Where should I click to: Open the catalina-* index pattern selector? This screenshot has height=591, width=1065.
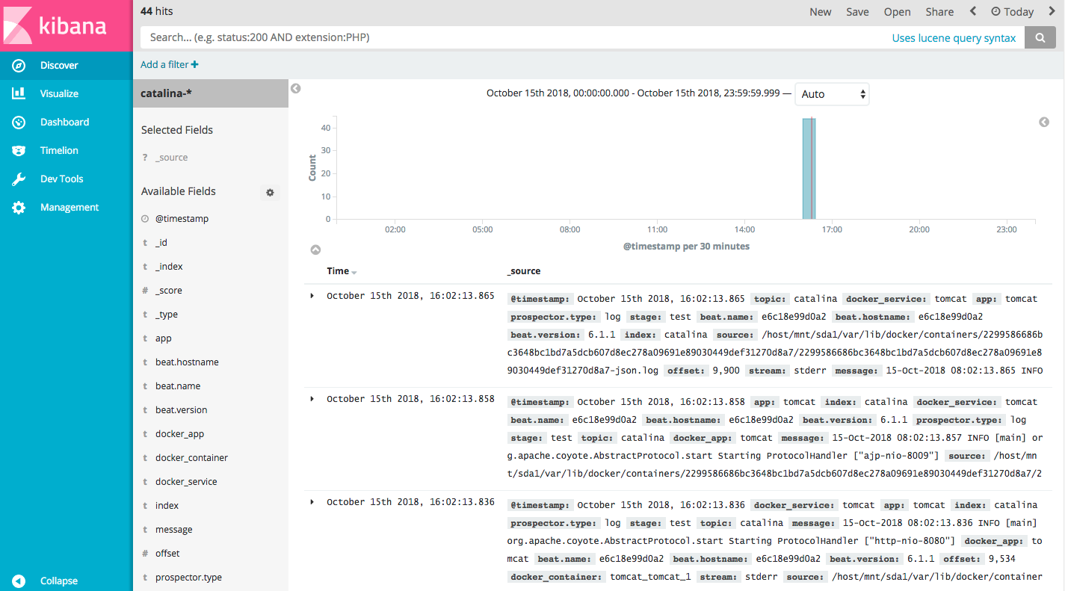[211, 93]
